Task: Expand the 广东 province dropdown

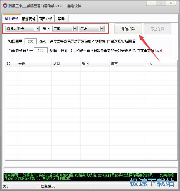Action: pyautogui.click(x=75, y=29)
